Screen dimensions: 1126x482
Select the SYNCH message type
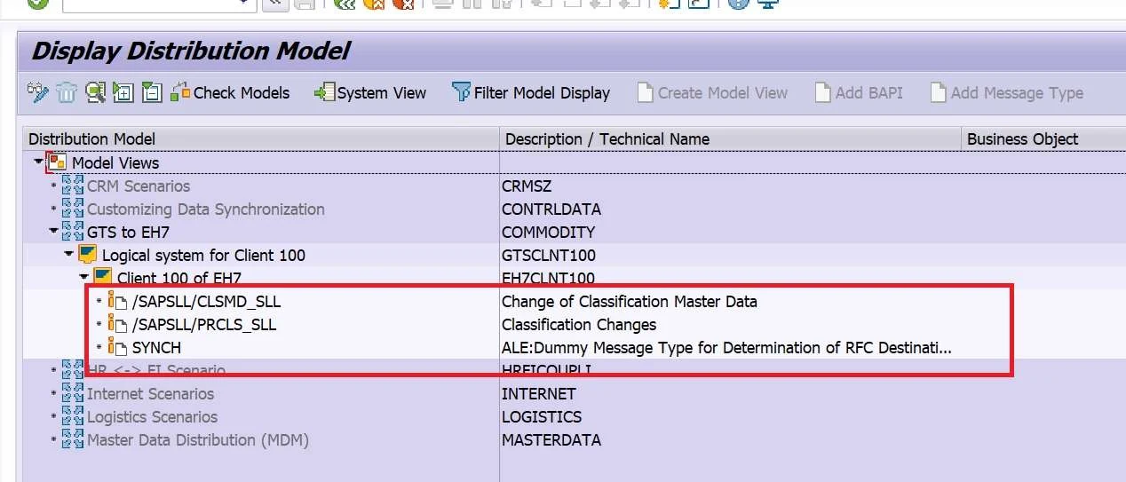coord(156,347)
